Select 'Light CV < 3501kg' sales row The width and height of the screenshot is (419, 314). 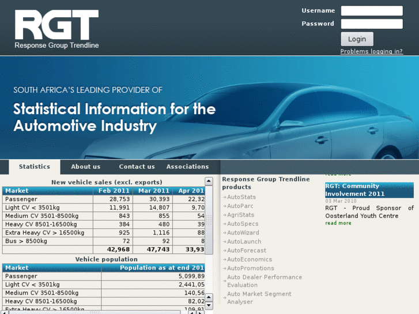[x=103, y=207]
